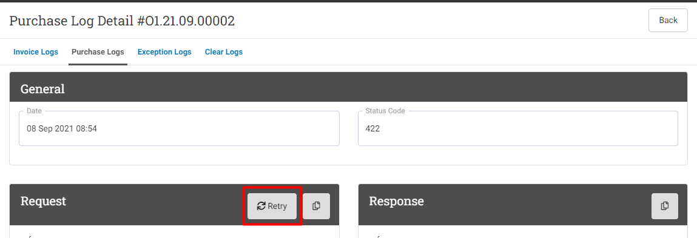Click inside the Status Code field

pyautogui.click(x=518, y=128)
